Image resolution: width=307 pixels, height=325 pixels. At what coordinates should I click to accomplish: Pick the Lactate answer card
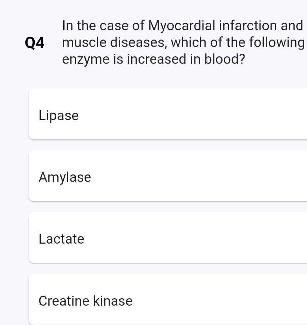click(168, 238)
